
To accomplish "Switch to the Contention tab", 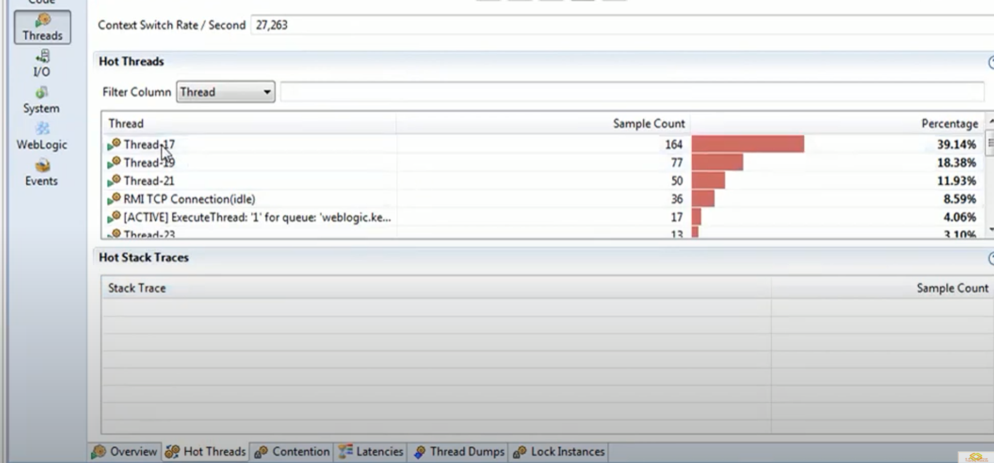I will (x=293, y=452).
